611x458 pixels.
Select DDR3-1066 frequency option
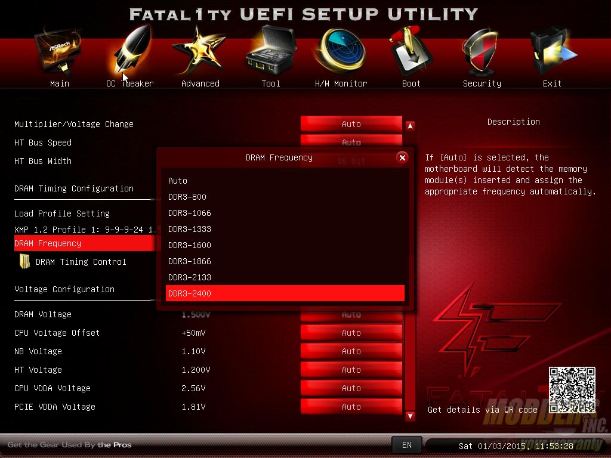coord(285,213)
